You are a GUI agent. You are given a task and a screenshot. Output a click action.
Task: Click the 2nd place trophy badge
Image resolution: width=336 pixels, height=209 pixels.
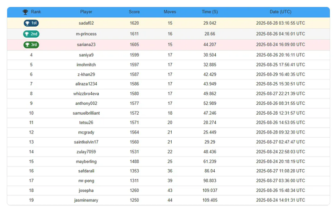point(31,34)
